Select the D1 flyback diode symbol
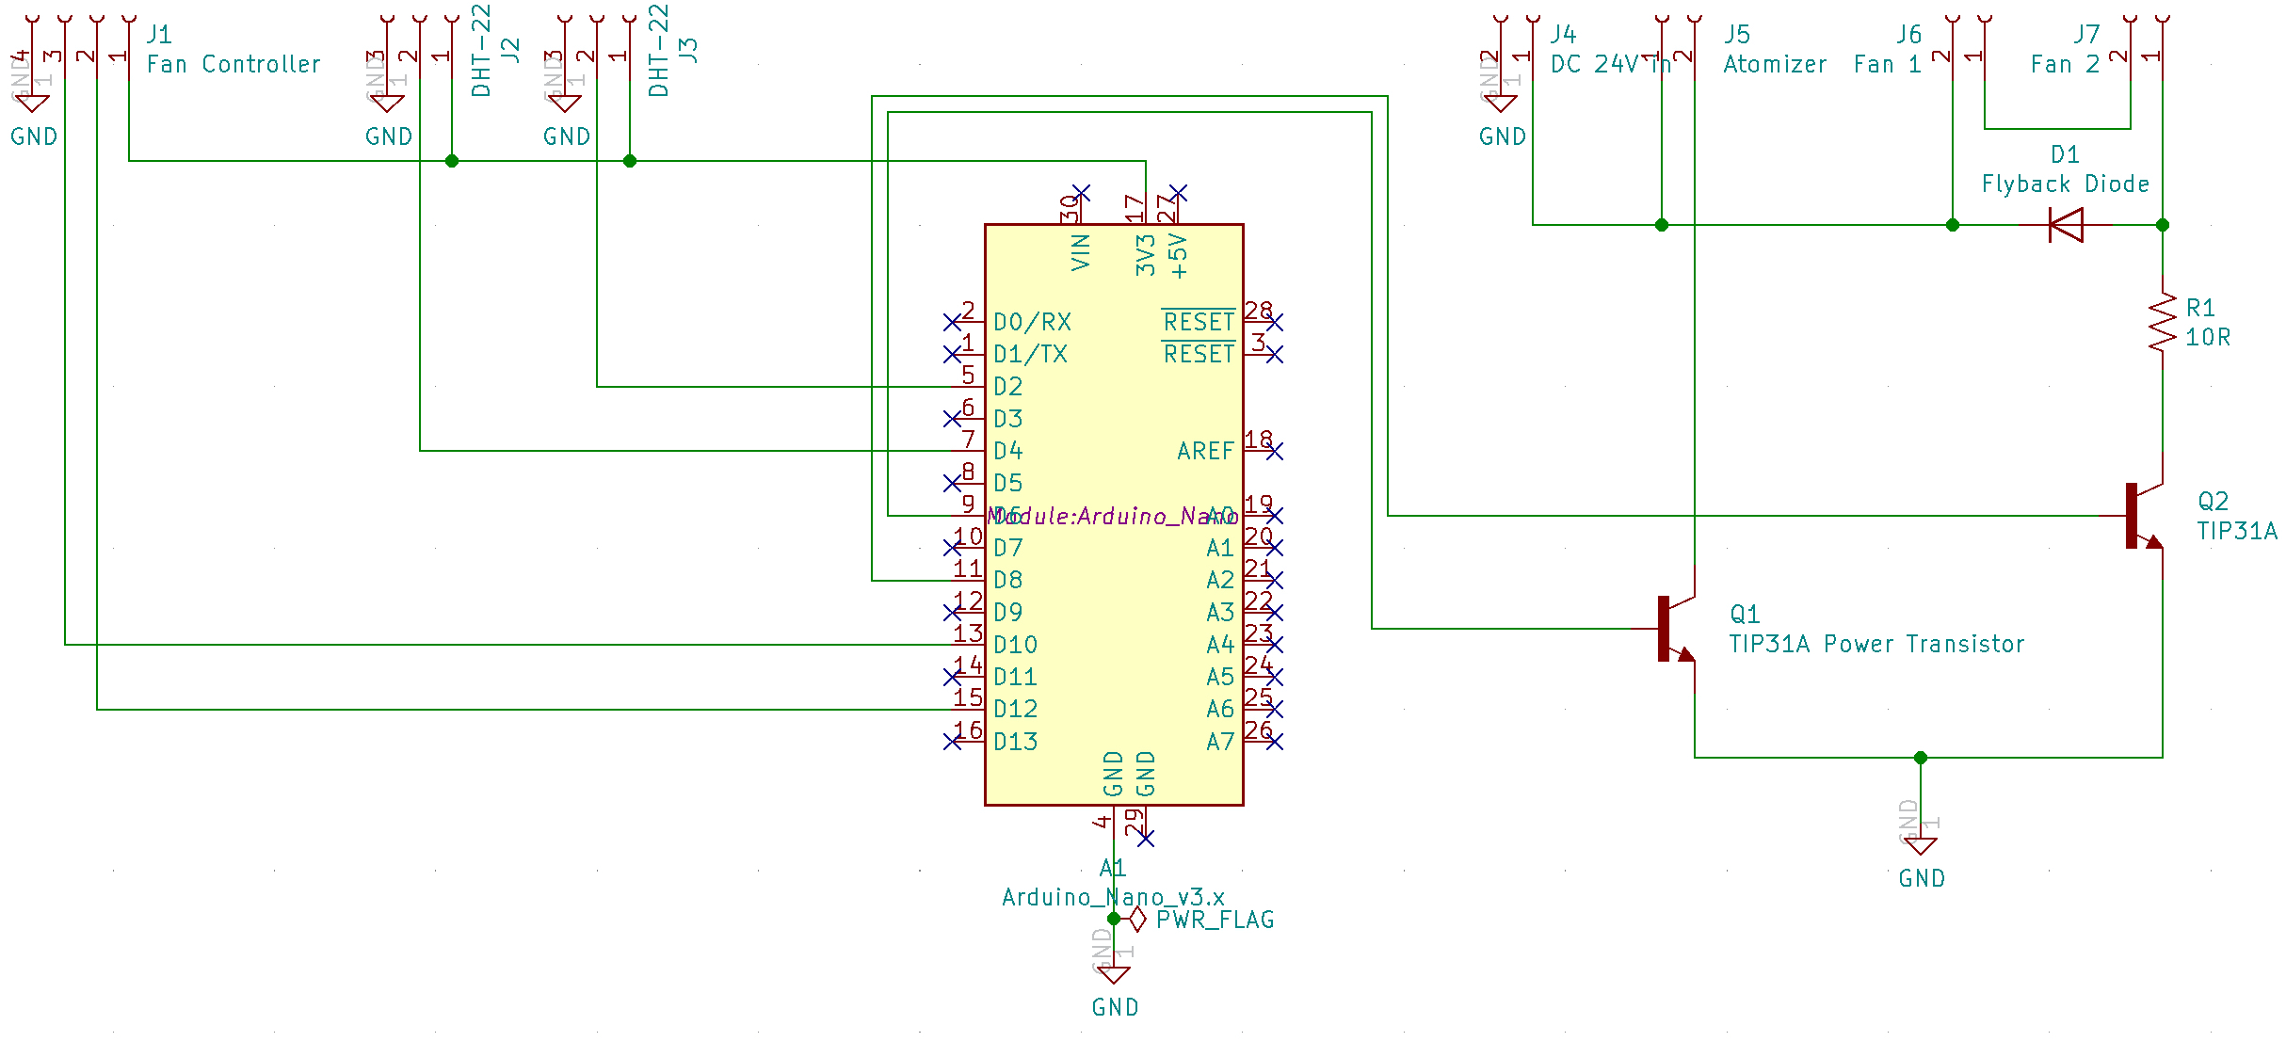 tap(2067, 224)
